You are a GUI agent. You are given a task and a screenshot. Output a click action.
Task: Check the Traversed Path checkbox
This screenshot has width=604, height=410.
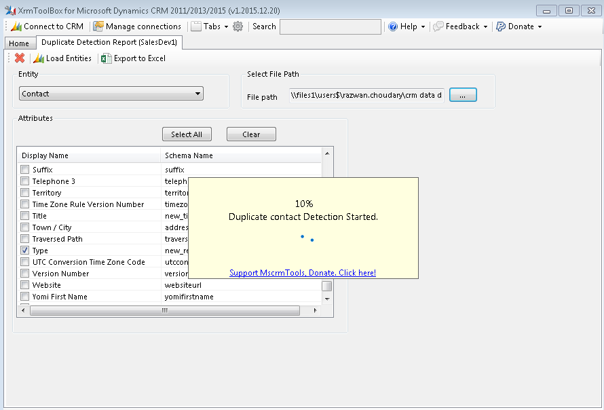point(25,239)
